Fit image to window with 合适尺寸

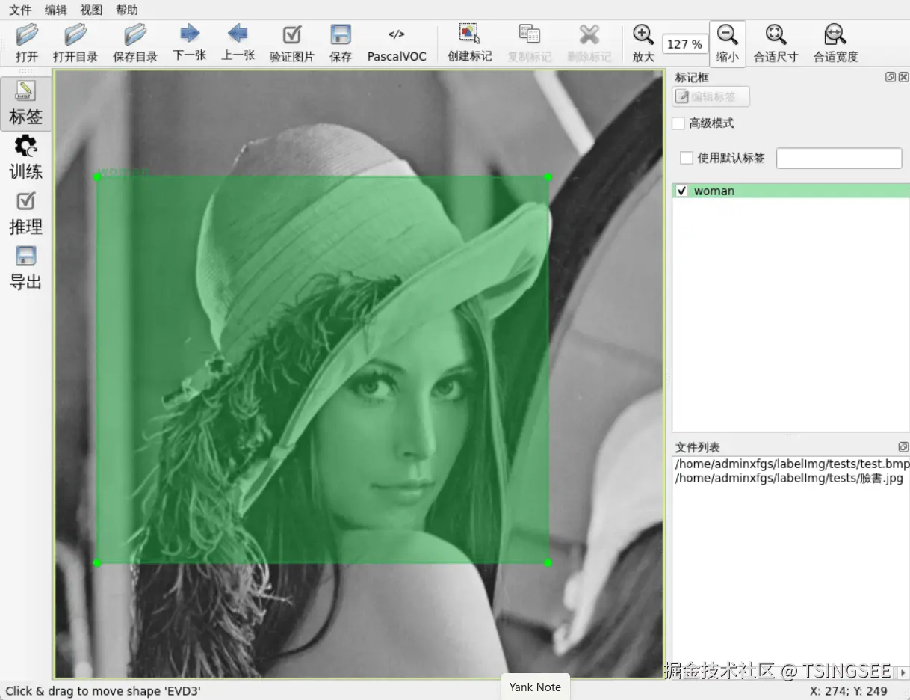coord(776,43)
